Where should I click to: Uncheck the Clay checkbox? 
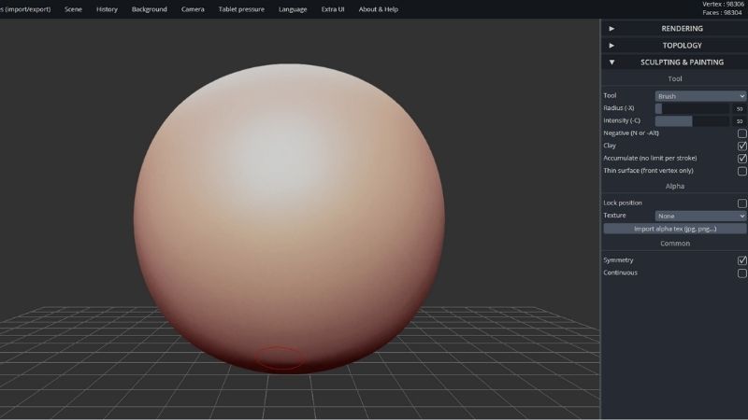click(742, 146)
